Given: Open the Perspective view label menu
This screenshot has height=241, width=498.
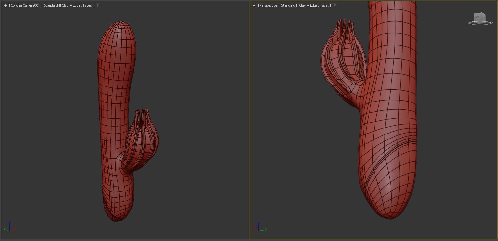Looking at the screenshot, I should [268, 5].
